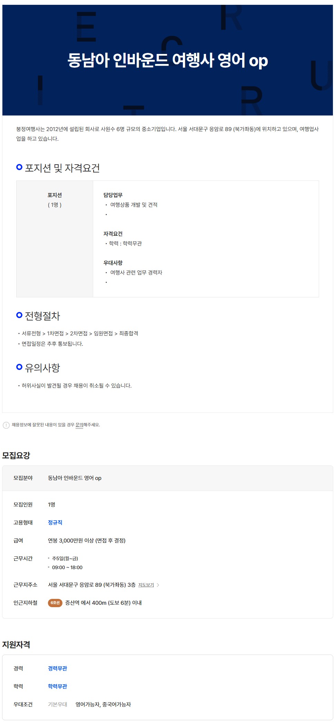336x723 pixels.
Task: Click the 문의 link in the notice
Action: click(79, 425)
